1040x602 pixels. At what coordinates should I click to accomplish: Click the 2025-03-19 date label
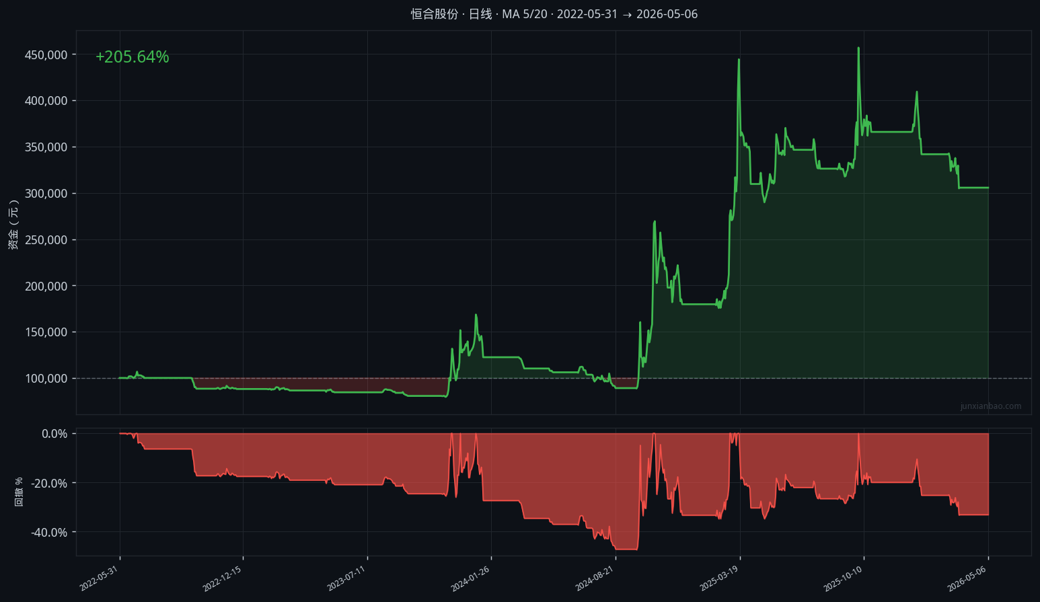[x=719, y=578]
